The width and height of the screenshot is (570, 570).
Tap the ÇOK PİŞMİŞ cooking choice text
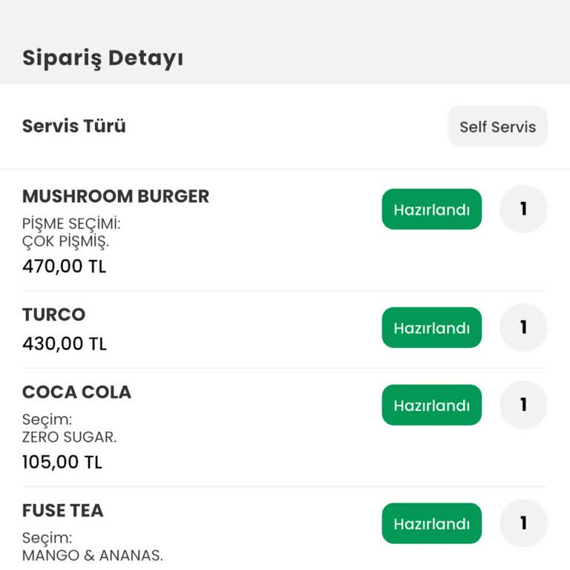(66, 242)
